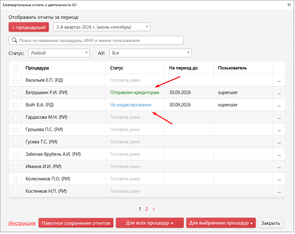The image size is (295, 234).
Task: Open more actions for Колесников П.О. row
Action: click(x=279, y=180)
